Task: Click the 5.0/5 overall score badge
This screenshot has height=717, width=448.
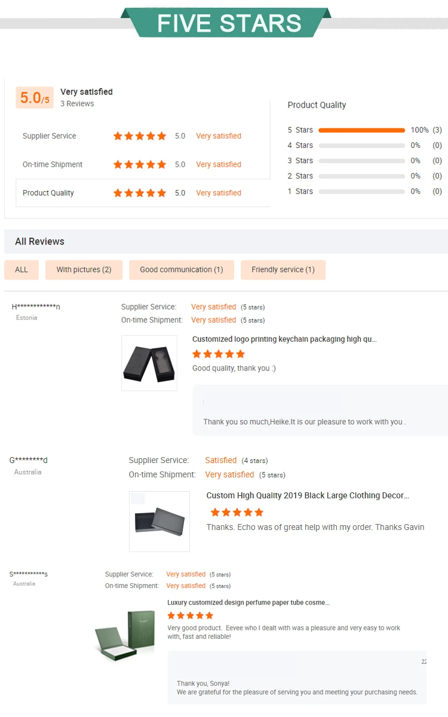Action: coord(35,97)
